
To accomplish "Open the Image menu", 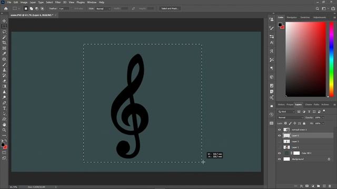I will (x=24, y=2).
